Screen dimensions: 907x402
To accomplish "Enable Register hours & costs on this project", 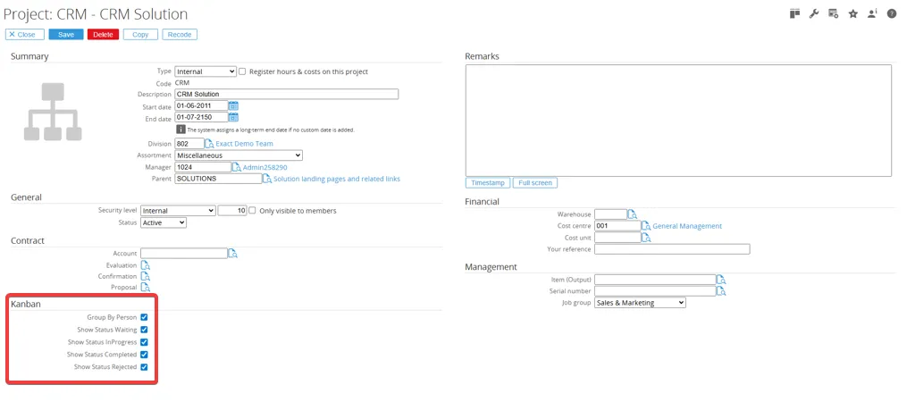I will (242, 71).
